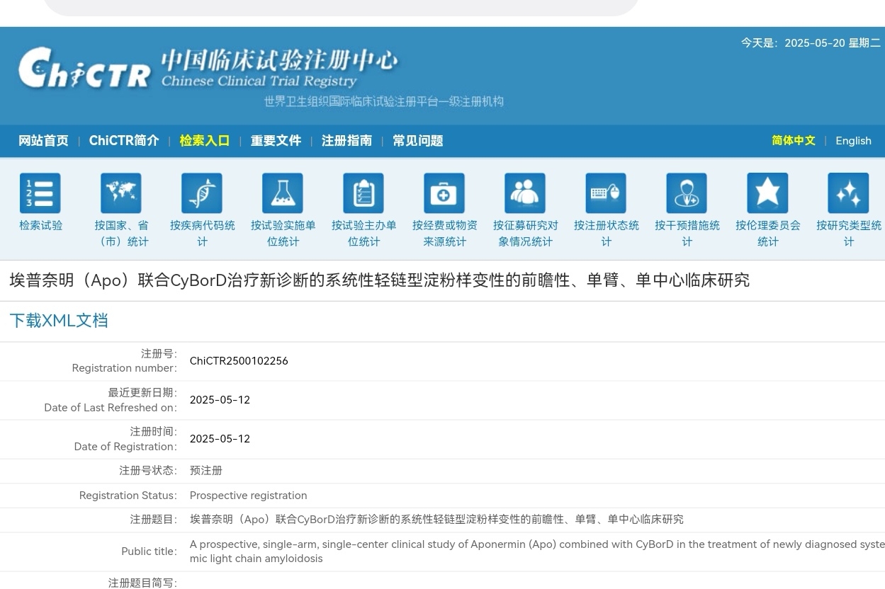Image resolution: width=885 pixels, height=589 pixels.
Task: Click the 按试验实施单位统计 label
Action: pyautogui.click(x=283, y=233)
